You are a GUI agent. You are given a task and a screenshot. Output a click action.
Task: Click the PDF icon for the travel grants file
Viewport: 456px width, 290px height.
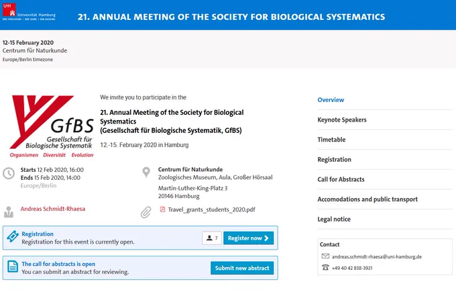tap(162, 209)
